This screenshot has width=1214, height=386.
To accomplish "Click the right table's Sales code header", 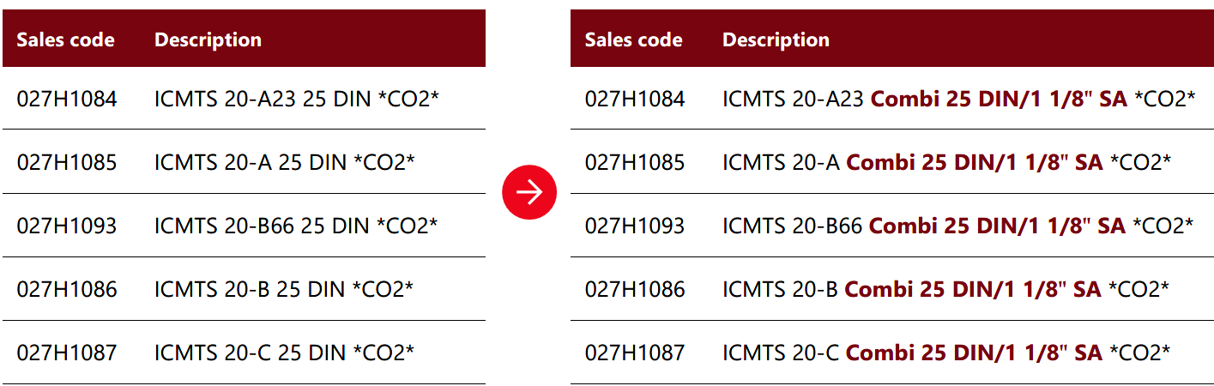I will pos(633,39).
